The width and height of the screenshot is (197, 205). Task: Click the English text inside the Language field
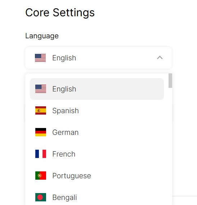pos(64,58)
